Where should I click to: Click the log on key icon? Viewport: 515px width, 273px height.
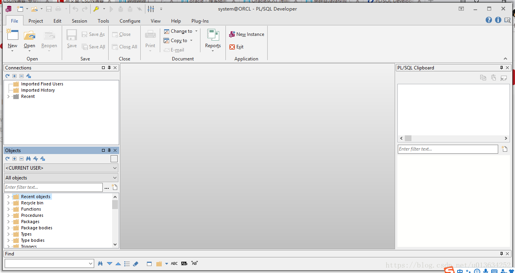[x=96, y=9]
